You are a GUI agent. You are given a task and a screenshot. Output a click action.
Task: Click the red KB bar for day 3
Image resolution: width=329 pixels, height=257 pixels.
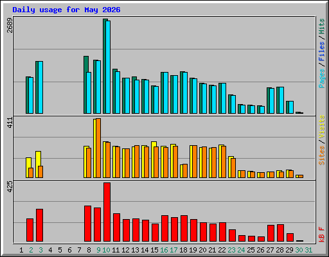(x=39, y=226)
